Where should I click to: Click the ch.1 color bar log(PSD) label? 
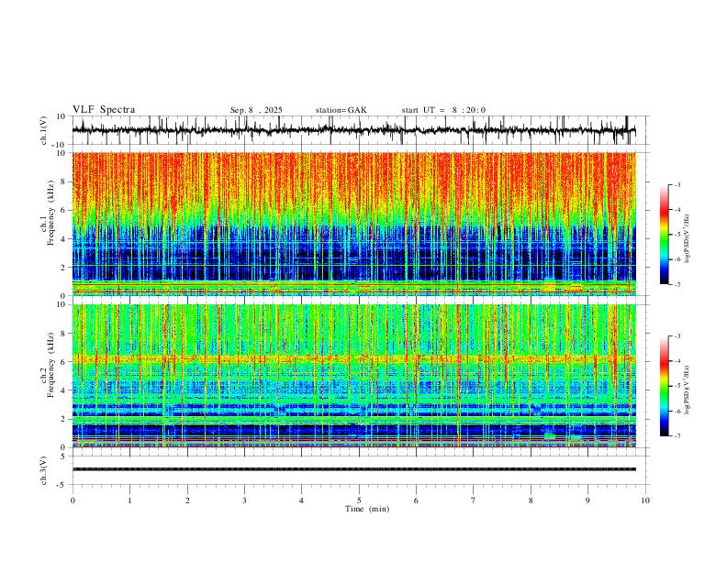click(x=688, y=239)
